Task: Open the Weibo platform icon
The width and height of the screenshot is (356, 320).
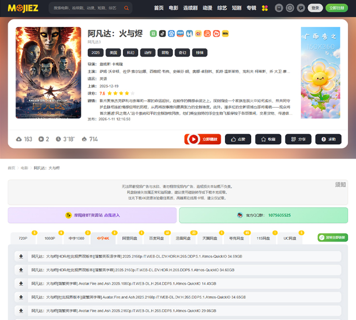Action: point(198,34)
